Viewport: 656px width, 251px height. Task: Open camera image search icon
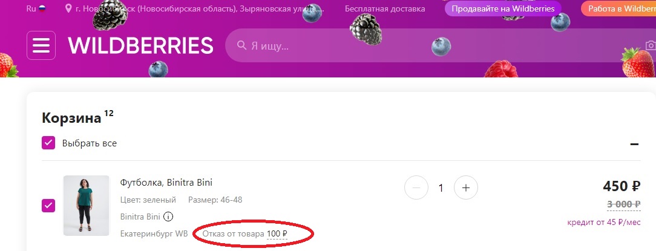(651, 45)
